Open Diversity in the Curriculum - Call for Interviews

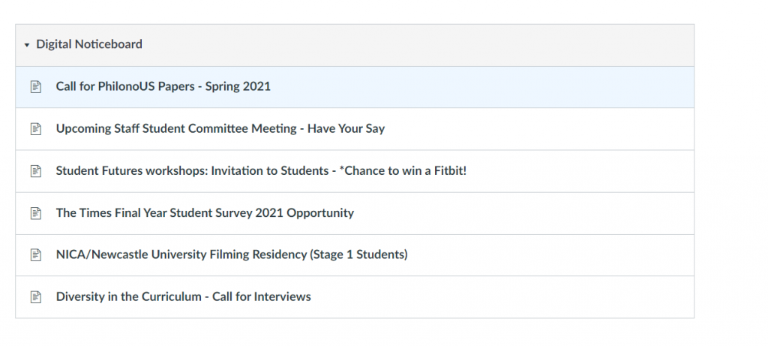(183, 296)
